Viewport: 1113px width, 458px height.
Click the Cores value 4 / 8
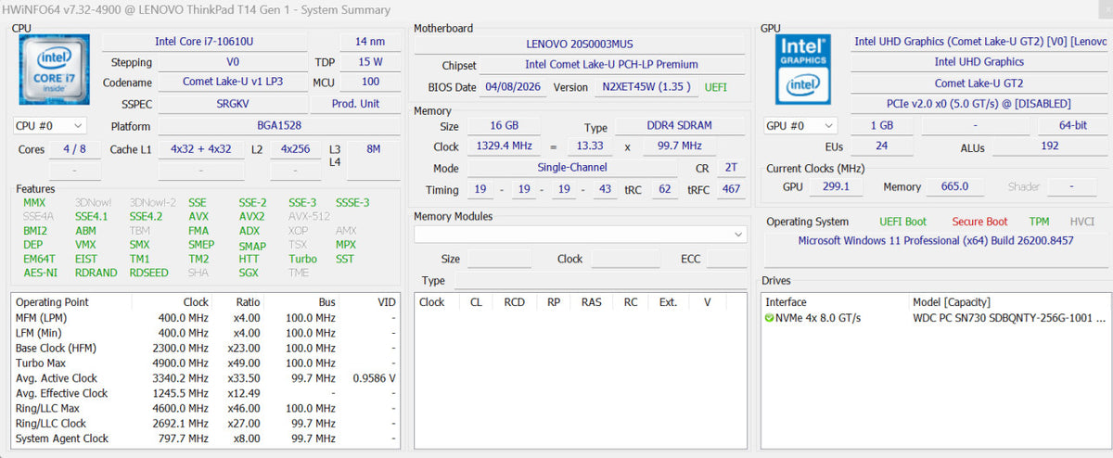[x=75, y=149]
